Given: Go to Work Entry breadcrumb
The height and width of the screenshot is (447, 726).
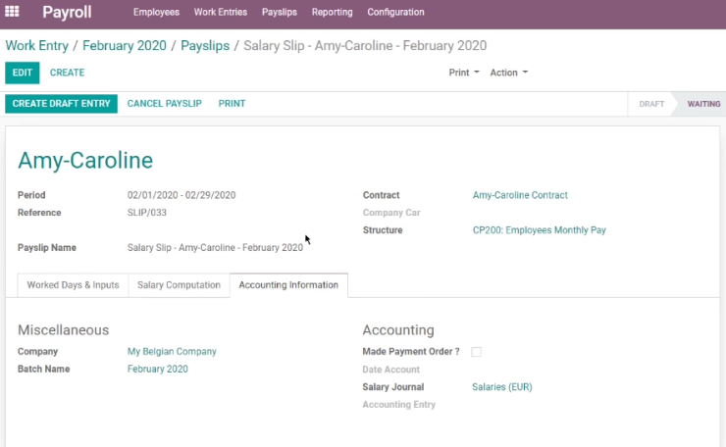Looking at the screenshot, I should coord(37,46).
